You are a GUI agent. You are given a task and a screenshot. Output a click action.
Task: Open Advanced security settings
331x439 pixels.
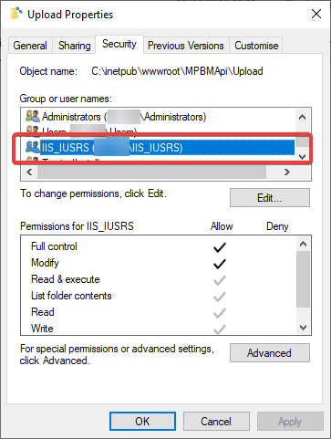[x=270, y=353]
